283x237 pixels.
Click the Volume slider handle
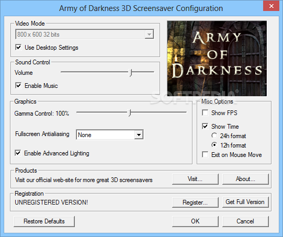tap(130, 73)
